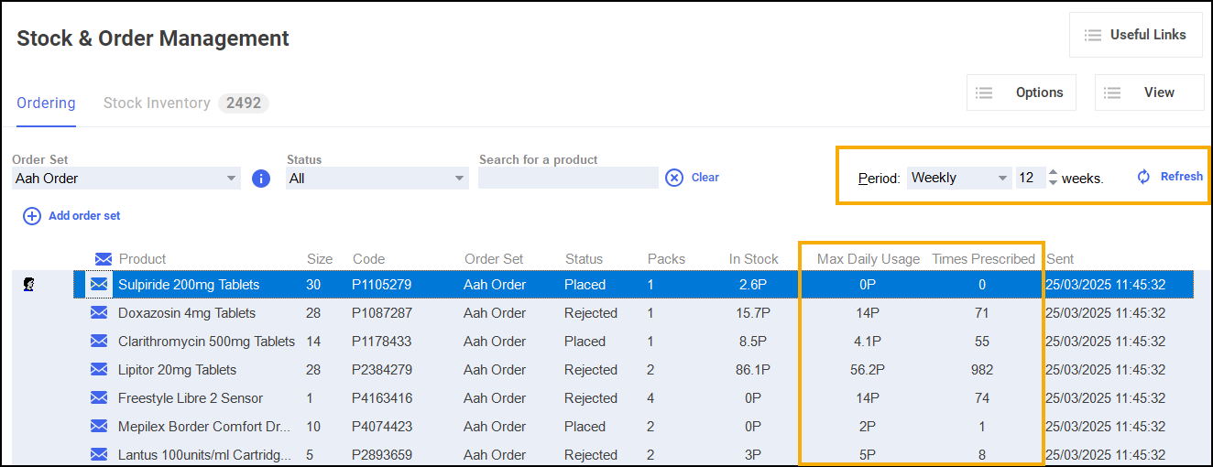This screenshot has width=1213, height=467.
Task: Open the View menu button
Action: [1149, 92]
